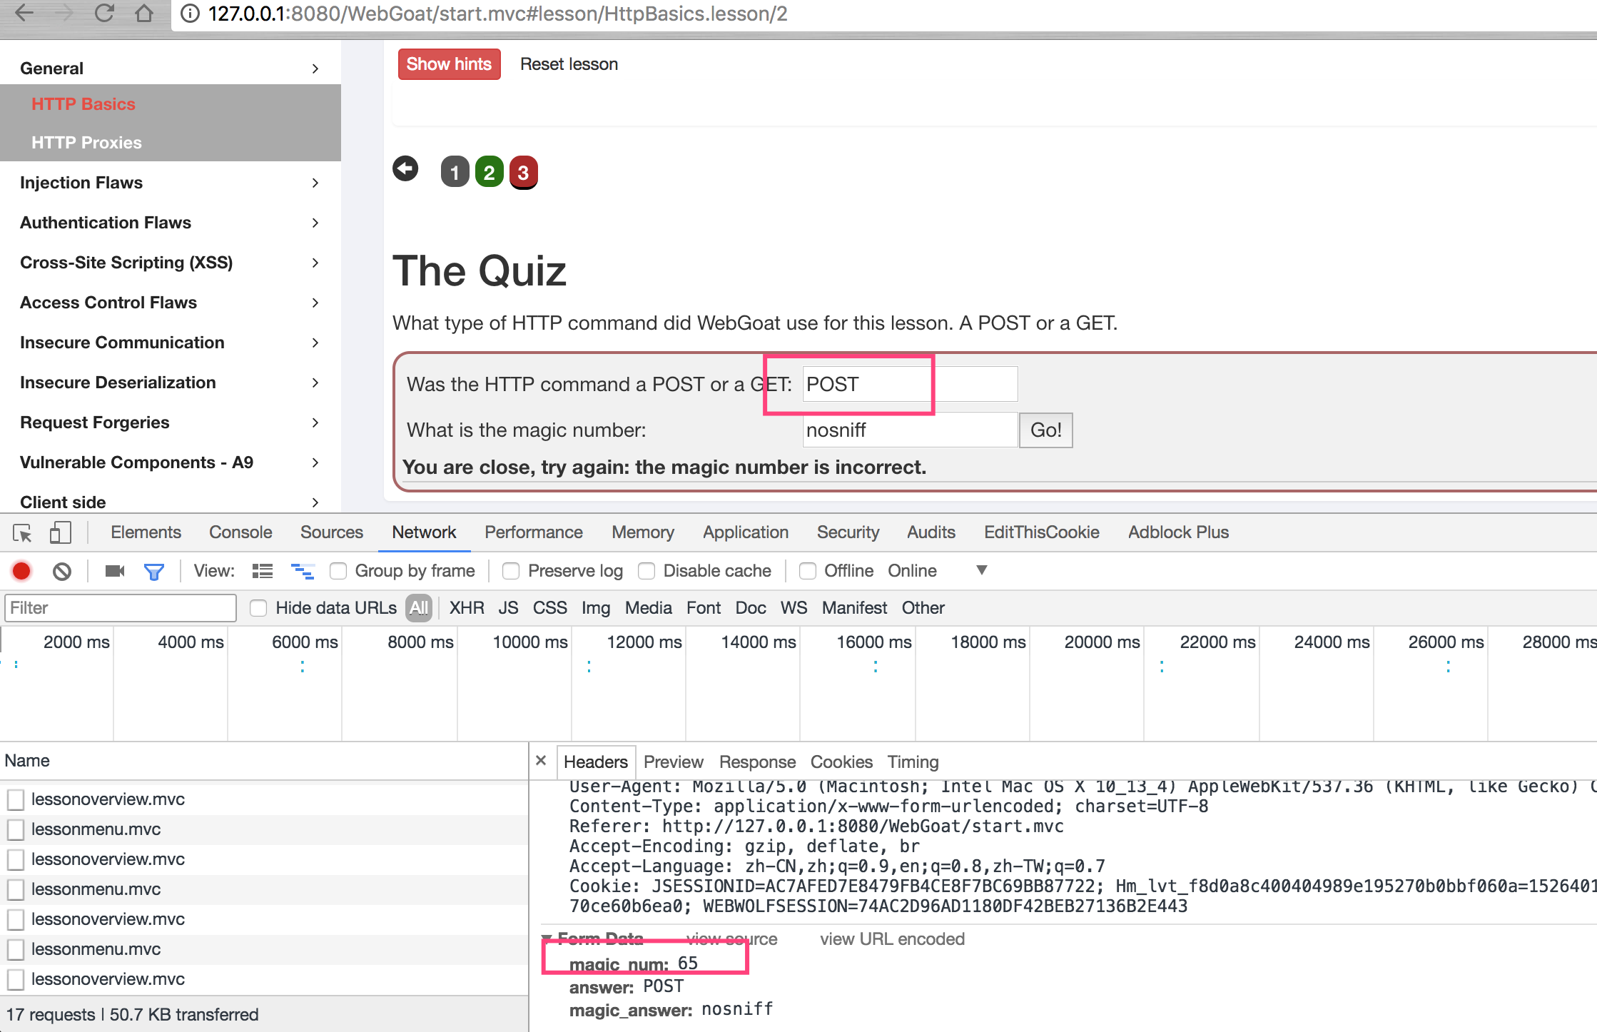Open the Console DevTools tab
This screenshot has height=1032, width=1597.
pyautogui.click(x=240, y=532)
